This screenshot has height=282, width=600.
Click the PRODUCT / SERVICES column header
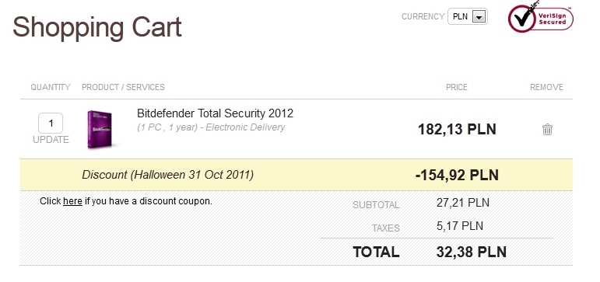tap(123, 87)
